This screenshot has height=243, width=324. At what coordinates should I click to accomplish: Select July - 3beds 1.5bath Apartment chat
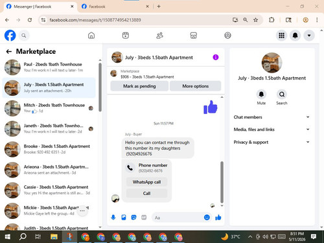[x=49, y=87]
